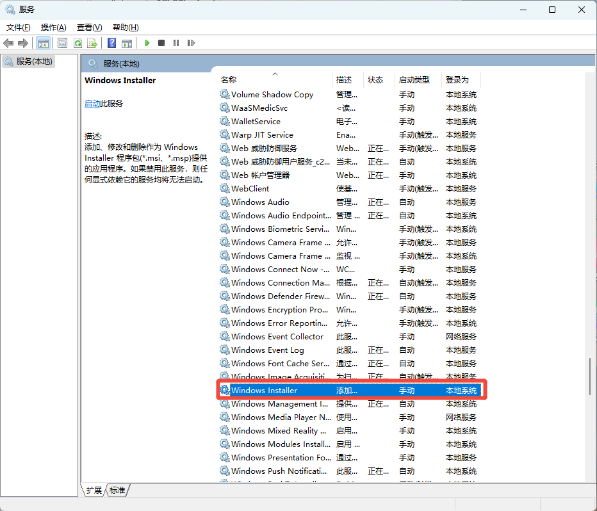597x511 pixels.
Task: Toggle the show/hide console tree icon
Action: [x=44, y=43]
